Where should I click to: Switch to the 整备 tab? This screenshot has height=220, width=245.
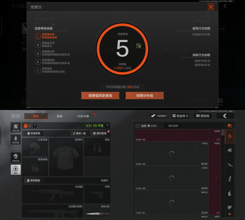coord(36,116)
